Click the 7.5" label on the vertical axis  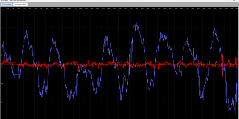(x=2, y=10)
